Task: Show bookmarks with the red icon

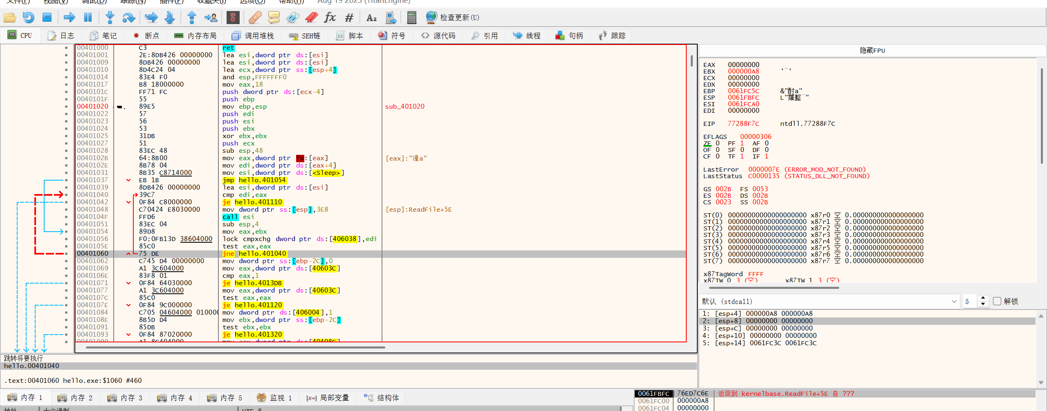Action: tap(311, 18)
